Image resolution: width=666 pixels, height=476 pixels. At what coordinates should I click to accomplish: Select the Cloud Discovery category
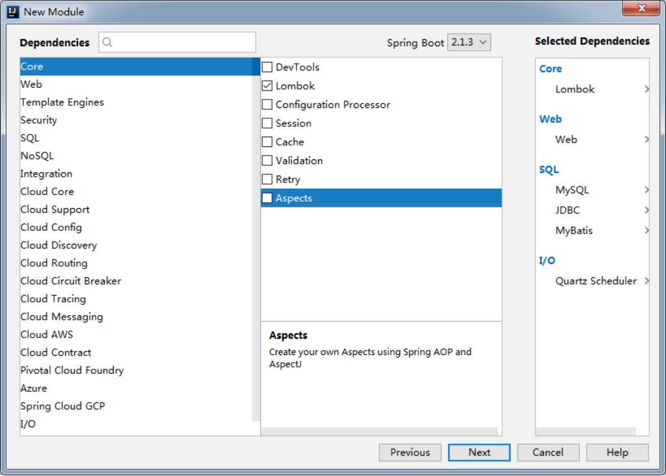click(136, 245)
